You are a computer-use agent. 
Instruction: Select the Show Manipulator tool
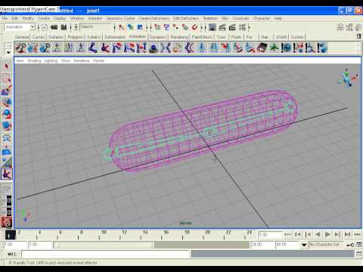point(7,162)
